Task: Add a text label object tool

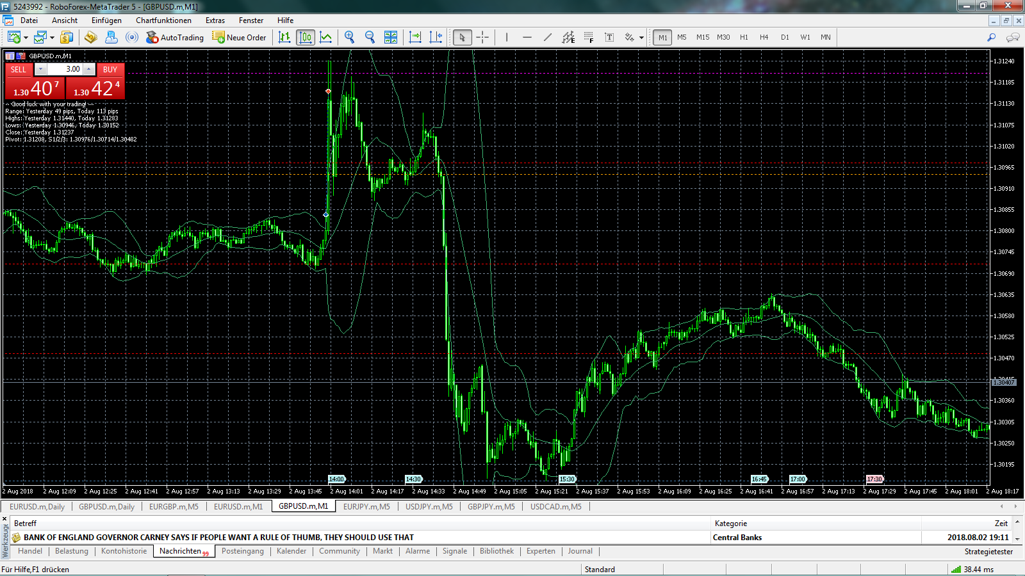Action: (609, 37)
